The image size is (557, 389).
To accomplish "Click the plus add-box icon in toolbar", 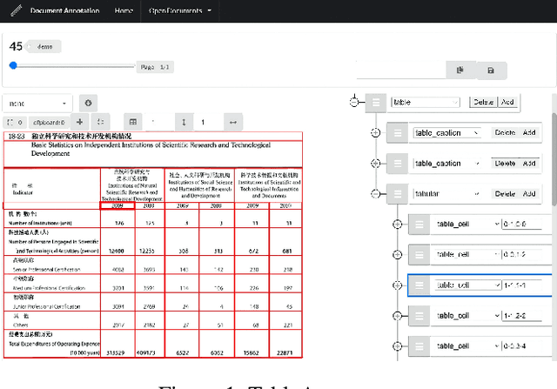I will pyautogui.click(x=80, y=123).
